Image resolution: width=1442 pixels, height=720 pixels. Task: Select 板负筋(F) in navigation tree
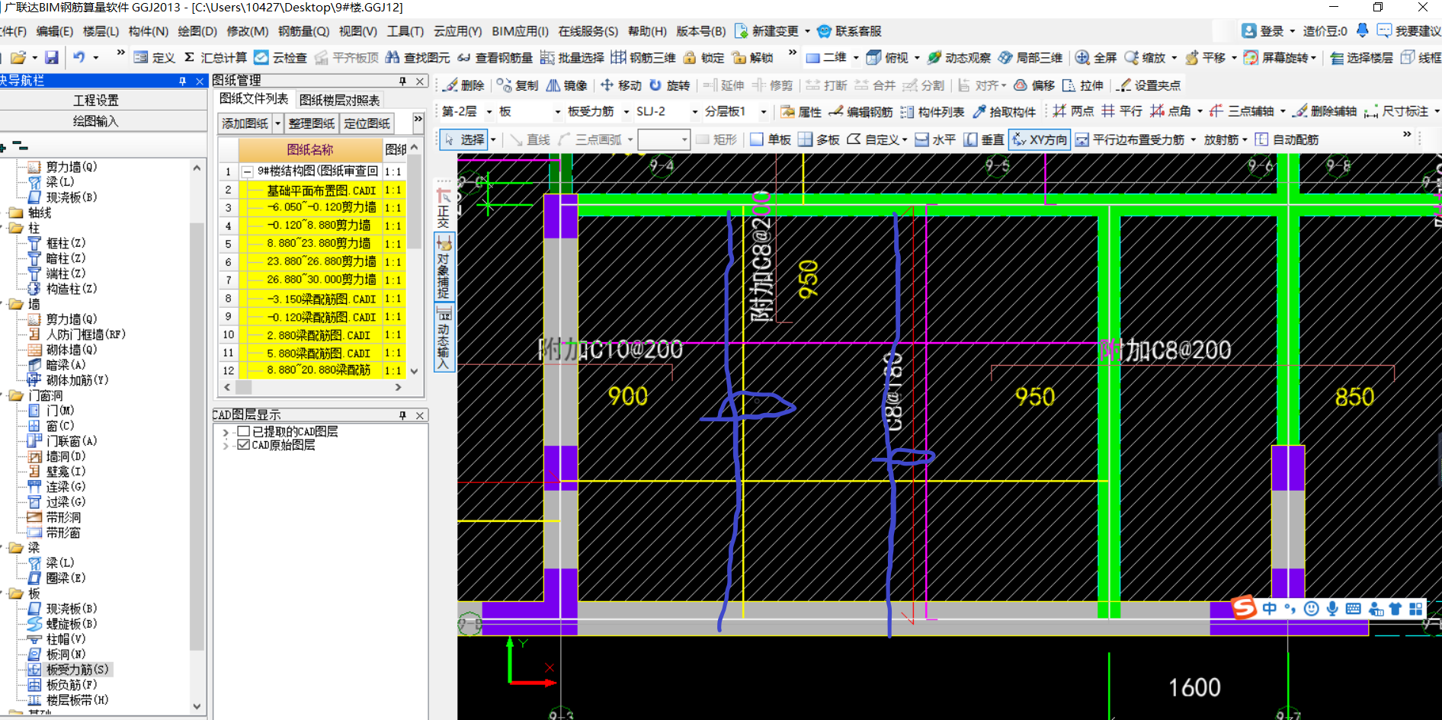pos(71,684)
